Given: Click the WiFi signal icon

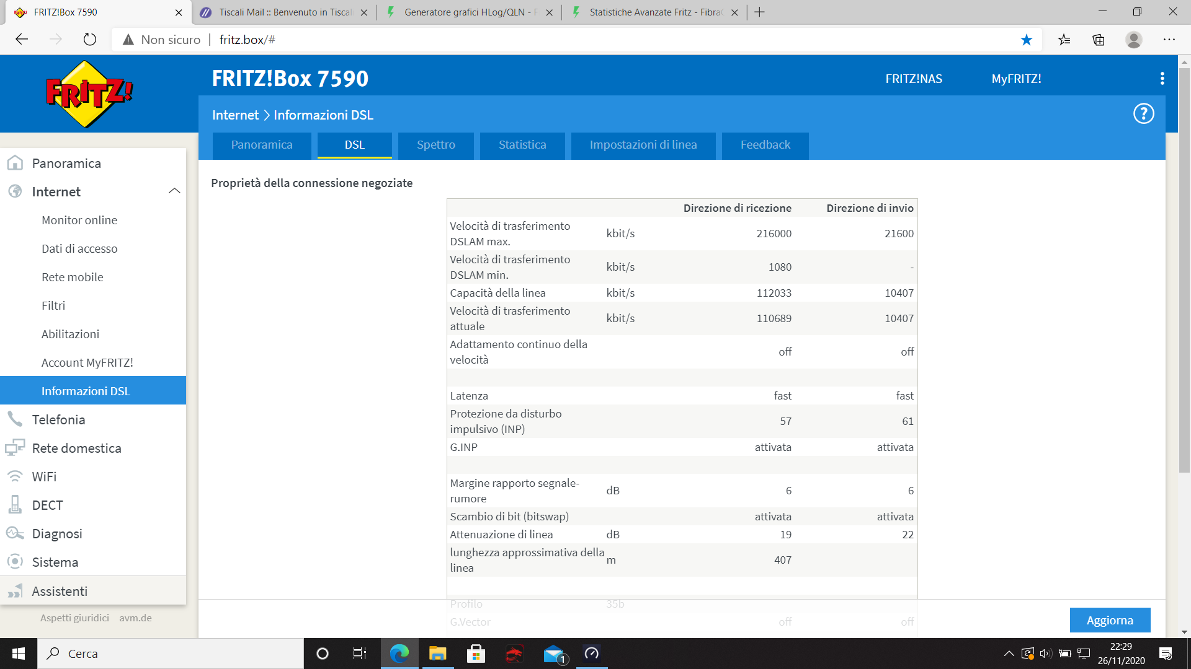Looking at the screenshot, I should coord(15,476).
